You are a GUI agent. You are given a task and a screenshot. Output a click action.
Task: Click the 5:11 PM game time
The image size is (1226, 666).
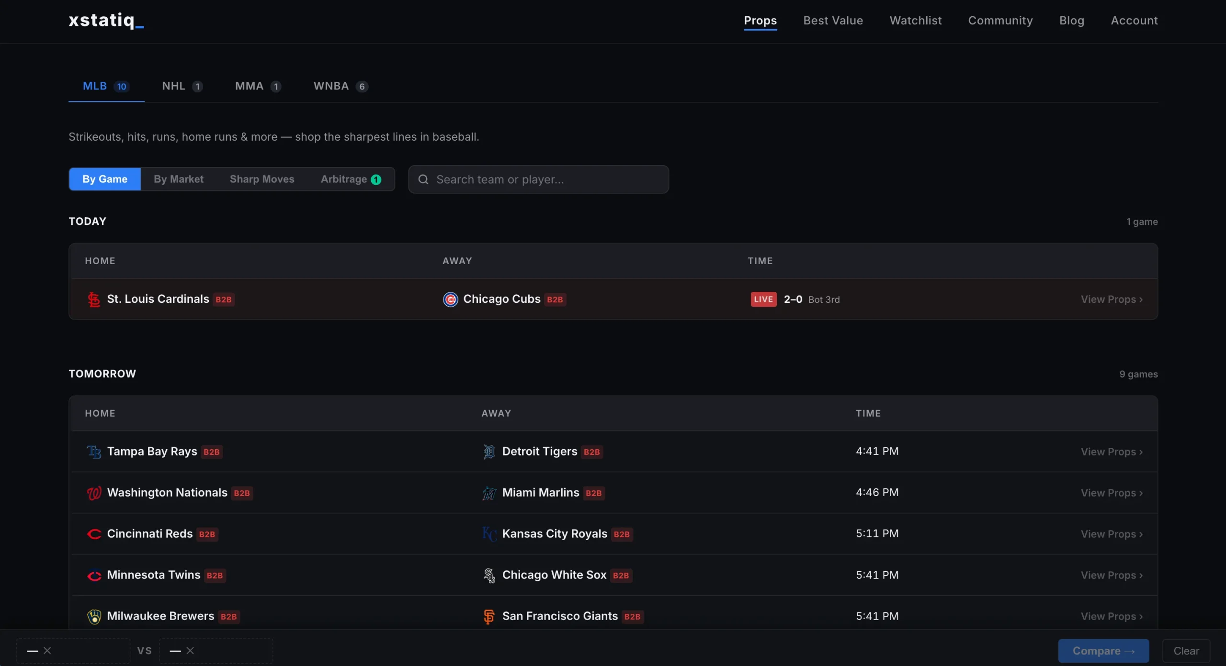[x=877, y=533]
